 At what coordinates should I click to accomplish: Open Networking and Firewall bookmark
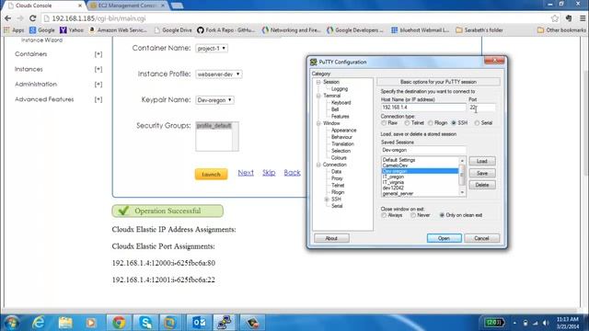291,30
